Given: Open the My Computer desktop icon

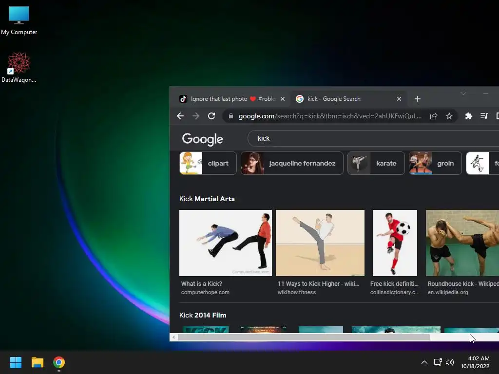Looking at the screenshot, I should pyautogui.click(x=19, y=20).
